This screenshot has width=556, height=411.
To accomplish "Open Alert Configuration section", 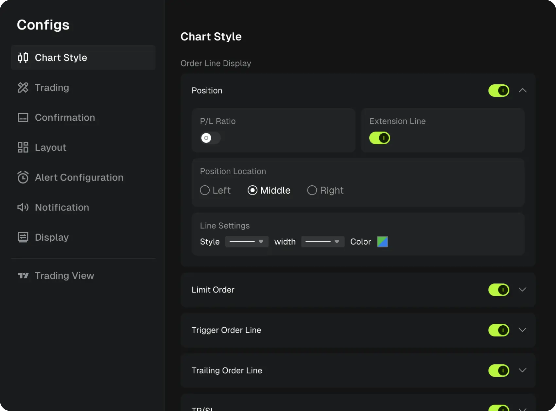I will pyautogui.click(x=83, y=177).
